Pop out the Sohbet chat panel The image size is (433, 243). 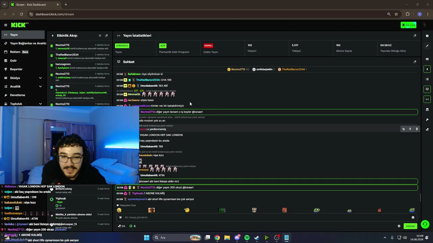pyautogui.click(x=415, y=62)
